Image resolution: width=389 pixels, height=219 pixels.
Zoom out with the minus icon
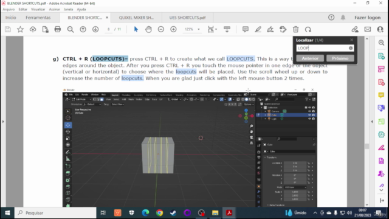point(160,29)
